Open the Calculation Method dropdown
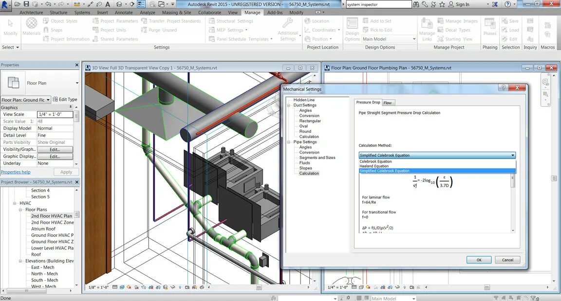561x301 pixels. 437,155
